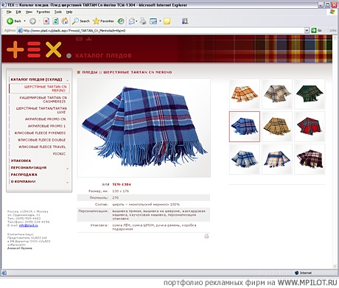Click the Forward arrow button
The image size is (339, 288).
32,21
